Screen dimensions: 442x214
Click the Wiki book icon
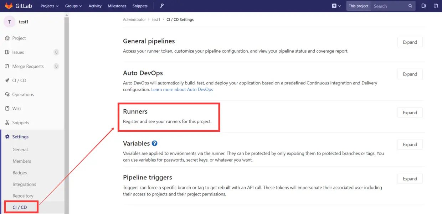click(x=7, y=109)
